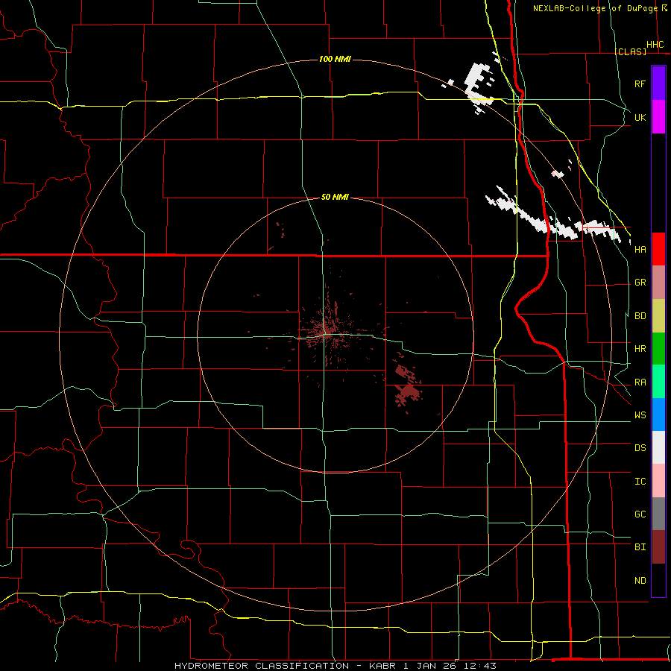Click the "KABR" radar site identifier

(x=383, y=666)
